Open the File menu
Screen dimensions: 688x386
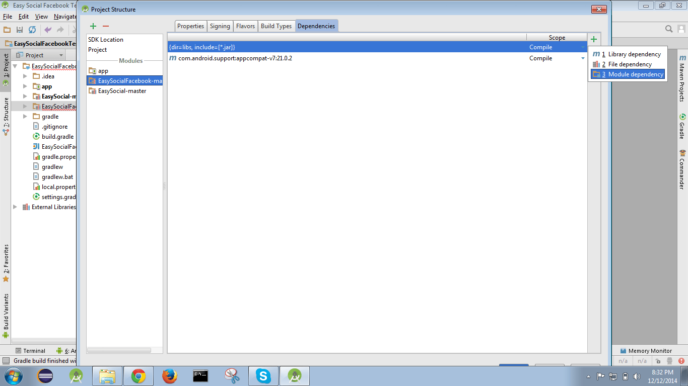point(7,17)
